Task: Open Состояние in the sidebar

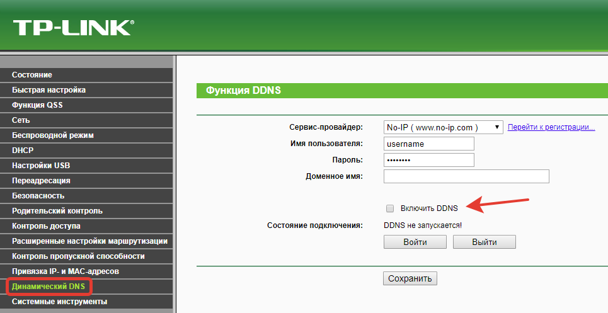Action: (x=32, y=75)
